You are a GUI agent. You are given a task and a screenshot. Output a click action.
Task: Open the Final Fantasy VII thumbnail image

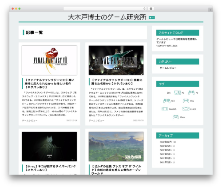point(116,60)
